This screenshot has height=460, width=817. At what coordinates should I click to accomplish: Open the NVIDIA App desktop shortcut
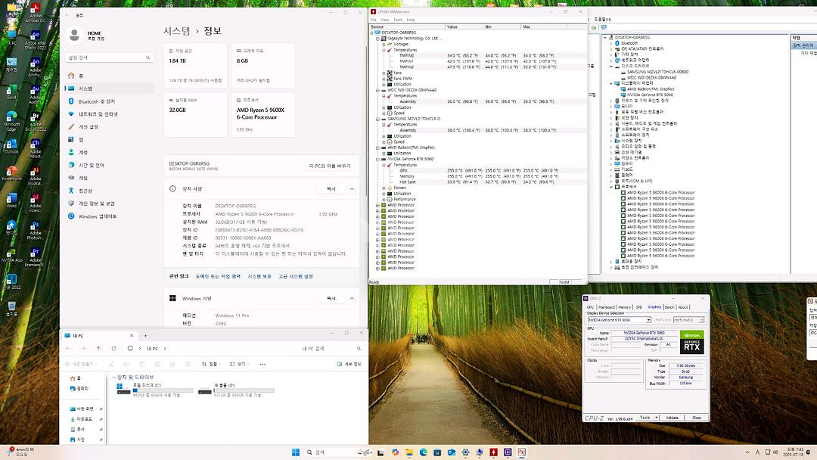pos(11,255)
